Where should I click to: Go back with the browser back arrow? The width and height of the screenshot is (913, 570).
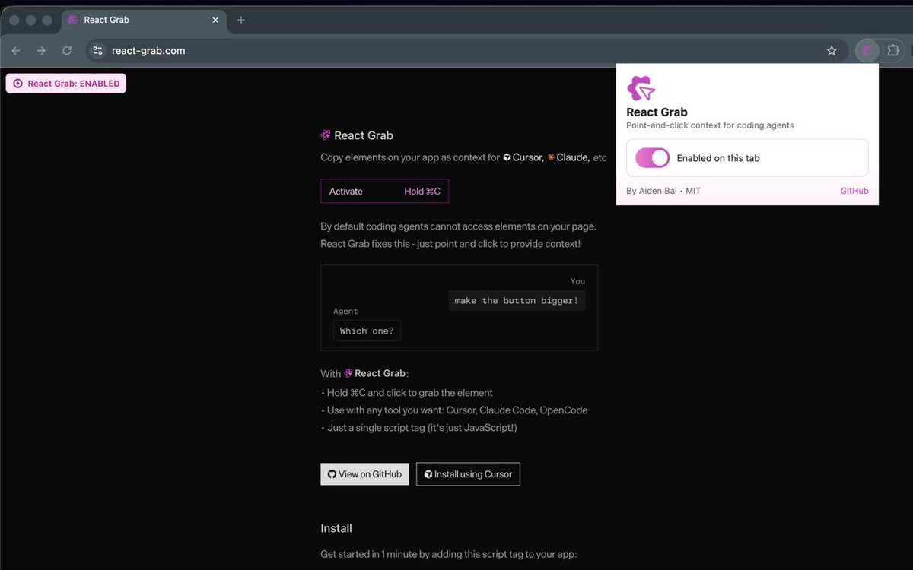click(16, 51)
